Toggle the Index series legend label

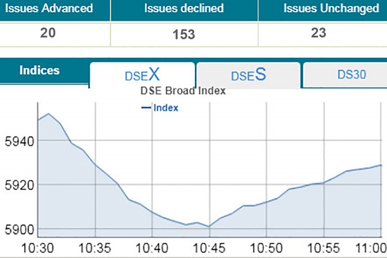(x=166, y=108)
